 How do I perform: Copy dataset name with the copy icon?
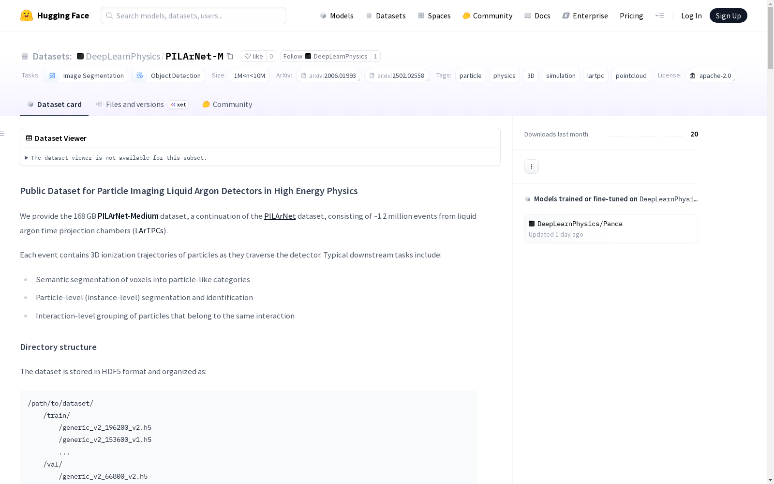[230, 57]
